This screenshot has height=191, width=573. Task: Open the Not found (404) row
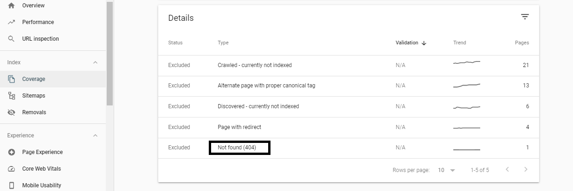[348, 148]
